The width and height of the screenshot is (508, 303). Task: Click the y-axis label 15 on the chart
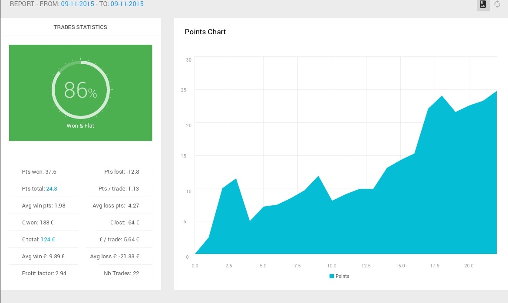tap(184, 156)
